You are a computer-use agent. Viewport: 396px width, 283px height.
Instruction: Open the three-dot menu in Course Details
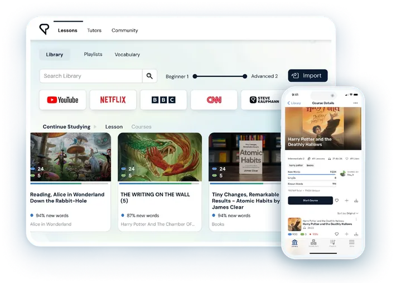[x=355, y=103]
